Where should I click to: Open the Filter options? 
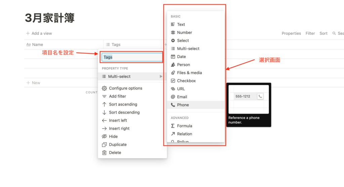coord(310,33)
